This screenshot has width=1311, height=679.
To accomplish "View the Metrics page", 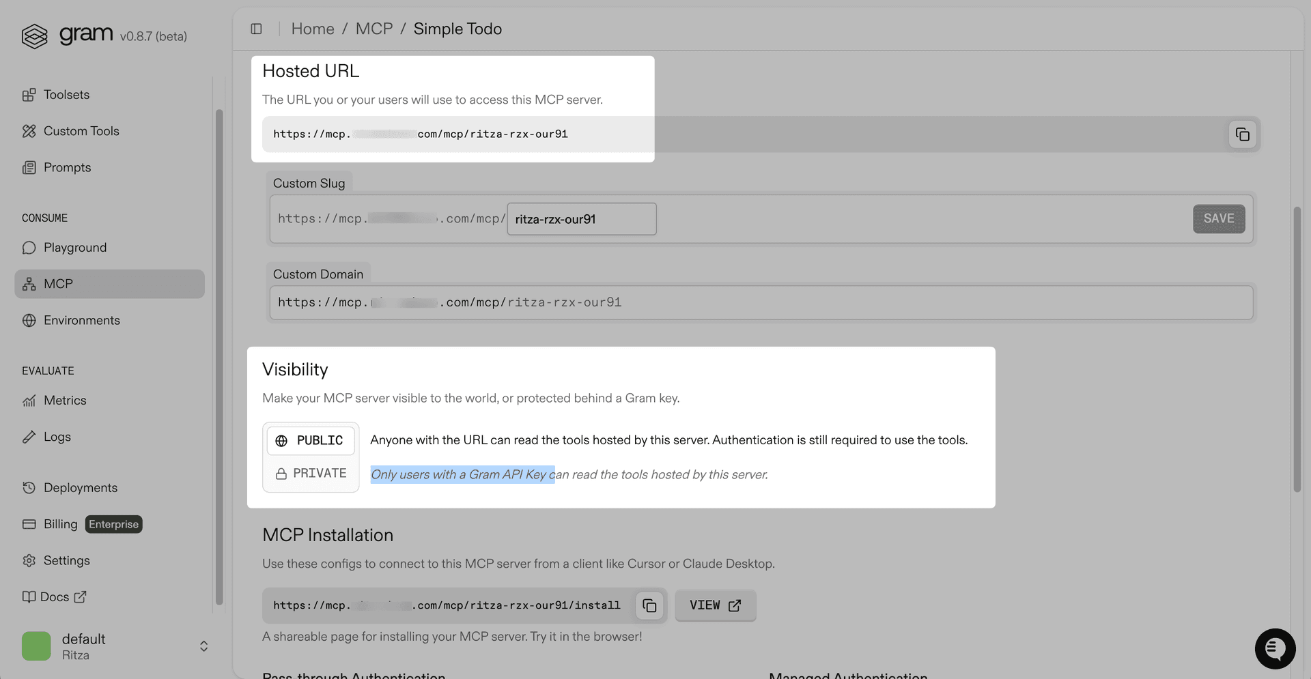I will pyautogui.click(x=65, y=400).
